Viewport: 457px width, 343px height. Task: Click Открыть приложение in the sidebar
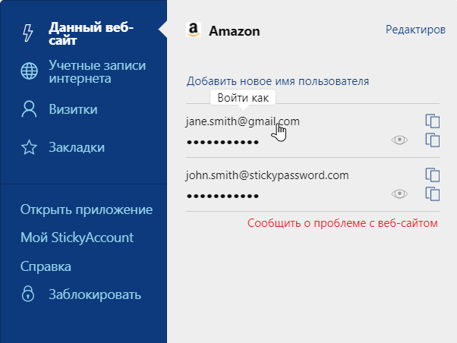87,209
